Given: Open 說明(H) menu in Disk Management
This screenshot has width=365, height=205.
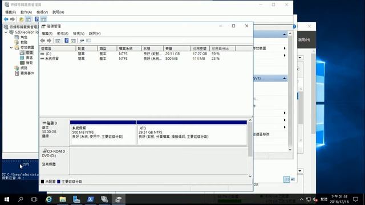Looking at the screenshot, I should 95,34.
